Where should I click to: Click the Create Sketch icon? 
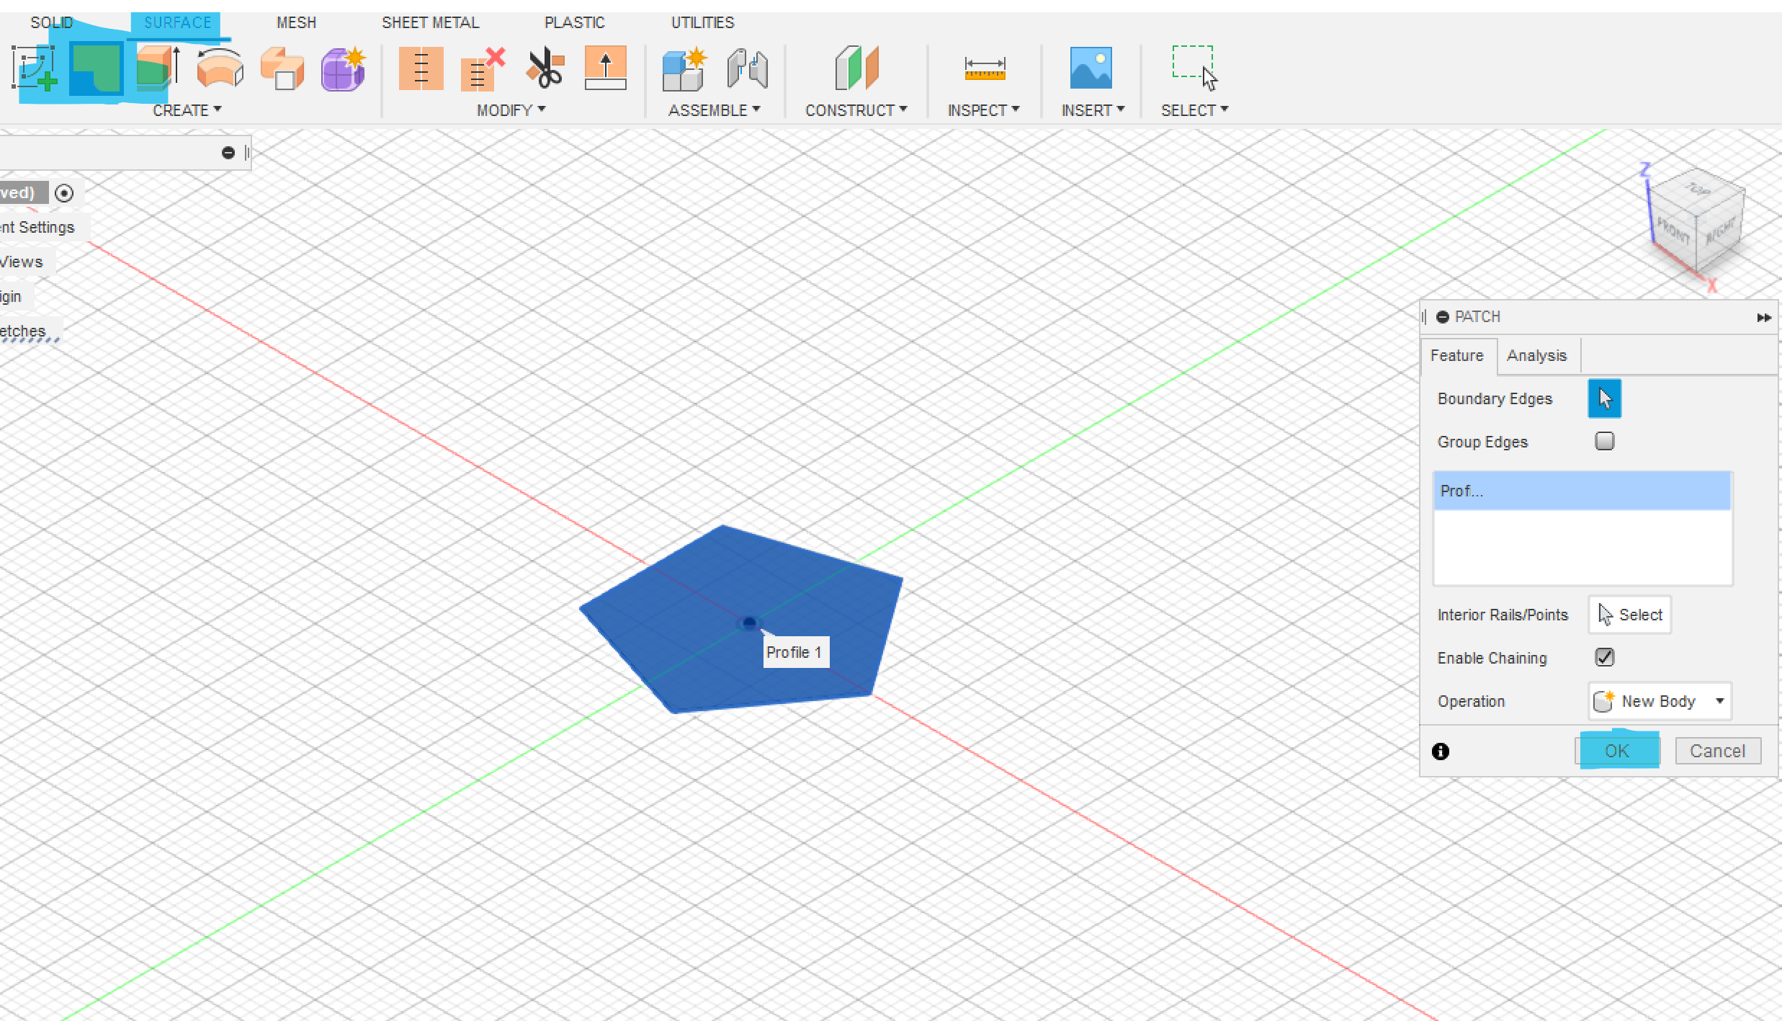[33, 69]
